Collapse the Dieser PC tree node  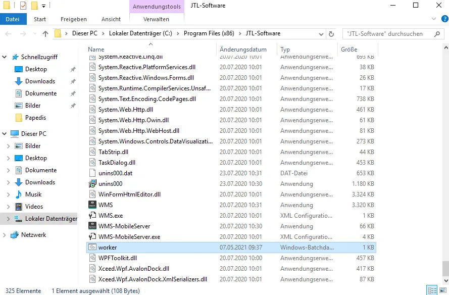(x=5, y=133)
